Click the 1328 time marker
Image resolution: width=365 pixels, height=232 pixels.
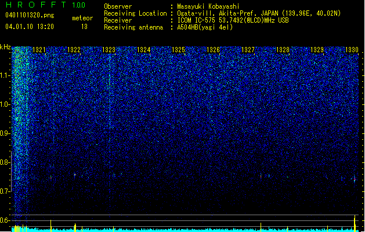coord(283,50)
